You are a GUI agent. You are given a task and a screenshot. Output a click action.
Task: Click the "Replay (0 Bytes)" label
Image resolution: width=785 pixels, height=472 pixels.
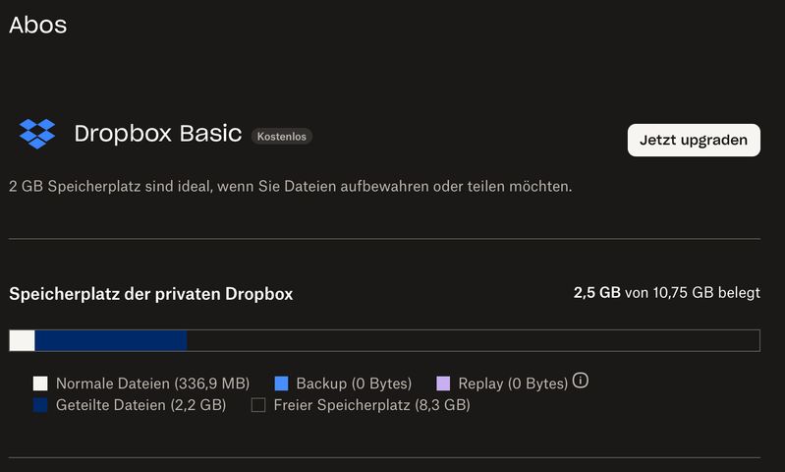point(513,383)
